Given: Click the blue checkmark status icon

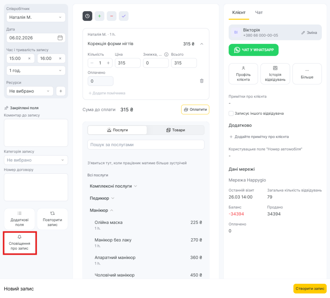Looking at the screenshot, I should (x=124, y=16).
